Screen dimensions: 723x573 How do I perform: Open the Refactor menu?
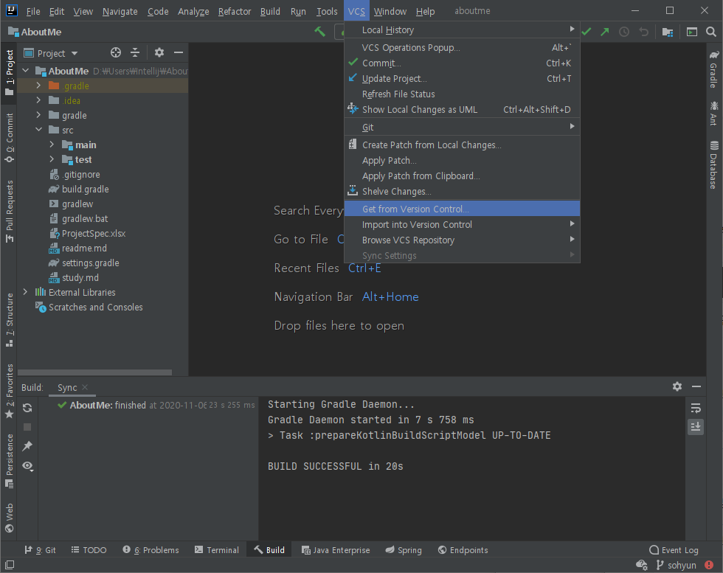click(x=235, y=11)
